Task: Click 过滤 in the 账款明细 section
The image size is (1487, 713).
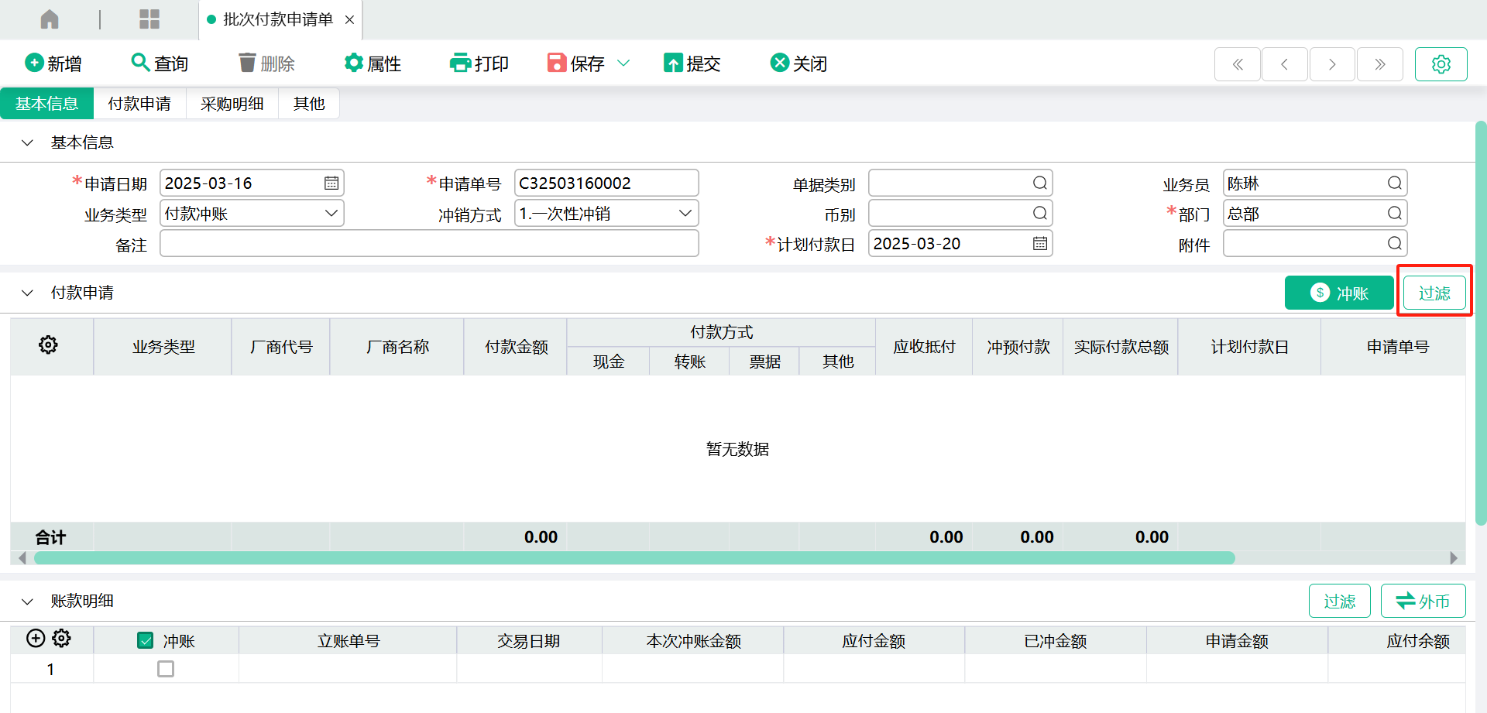Action: [1340, 602]
